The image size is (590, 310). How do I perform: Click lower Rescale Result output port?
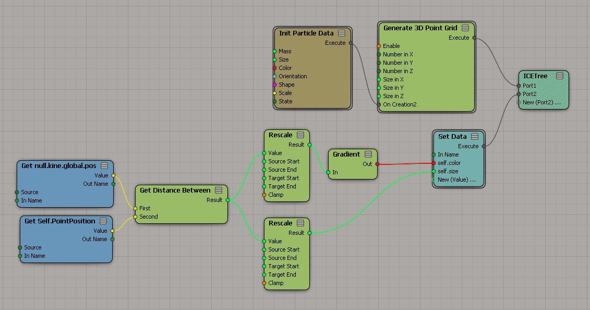point(309,233)
